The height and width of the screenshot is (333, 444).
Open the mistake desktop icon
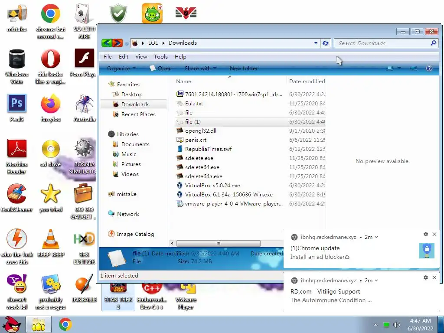tap(17, 18)
